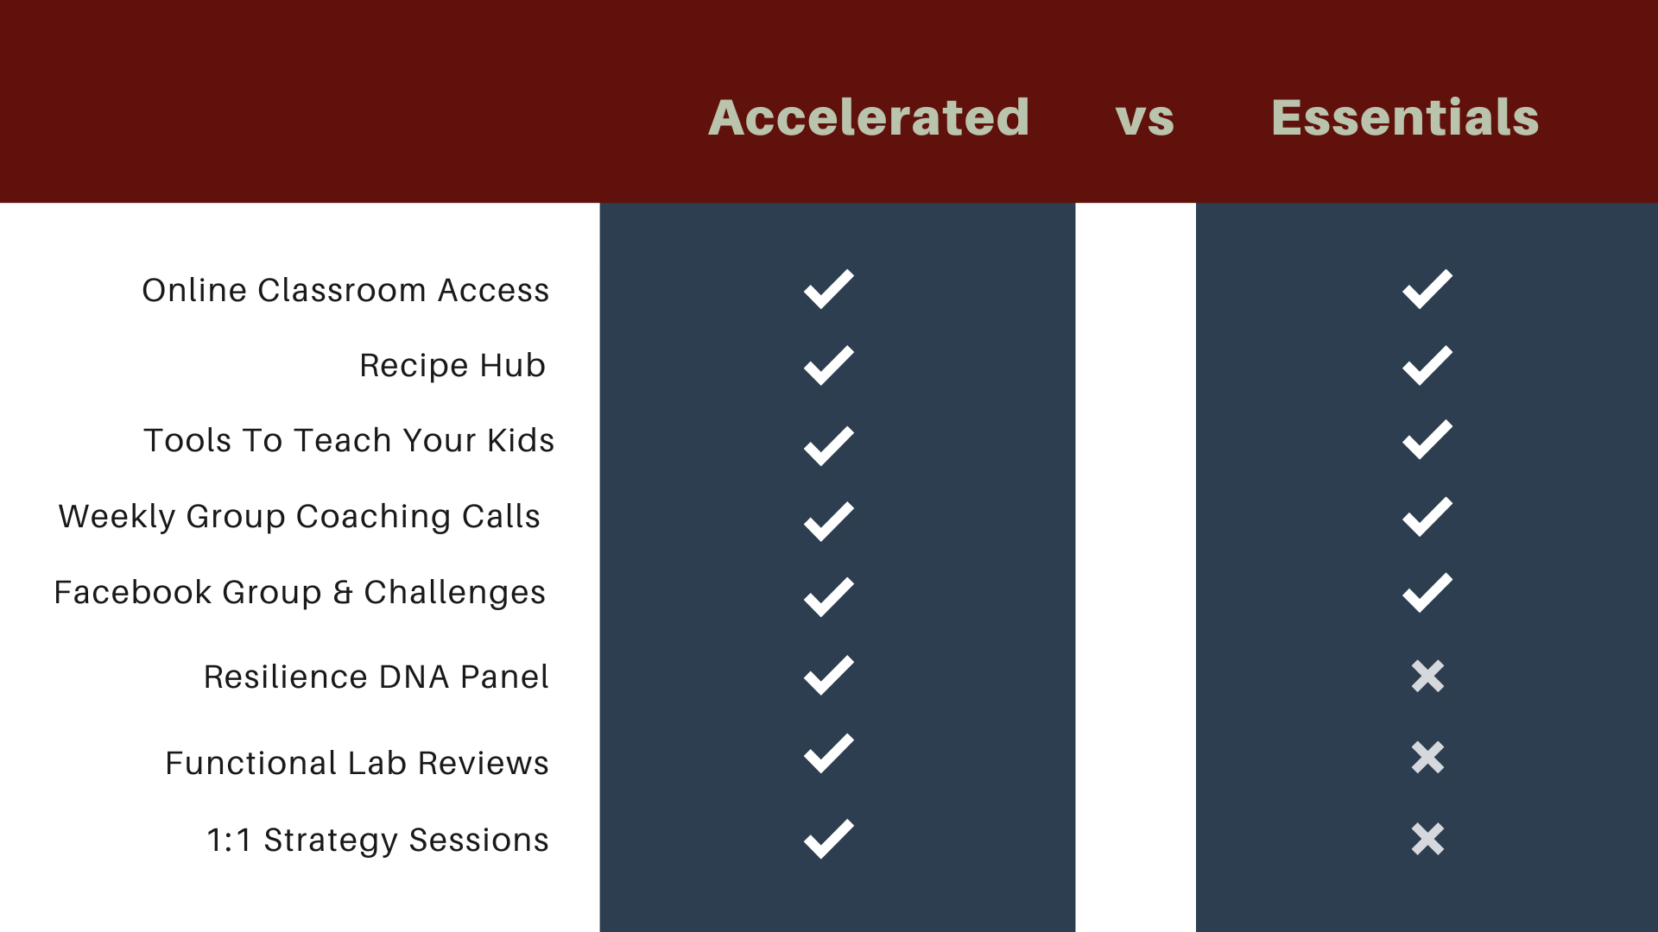The width and height of the screenshot is (1658, 932).
Task: Click the Recipe Hub label
Action: pyautogui.click(x=452, y=366)
